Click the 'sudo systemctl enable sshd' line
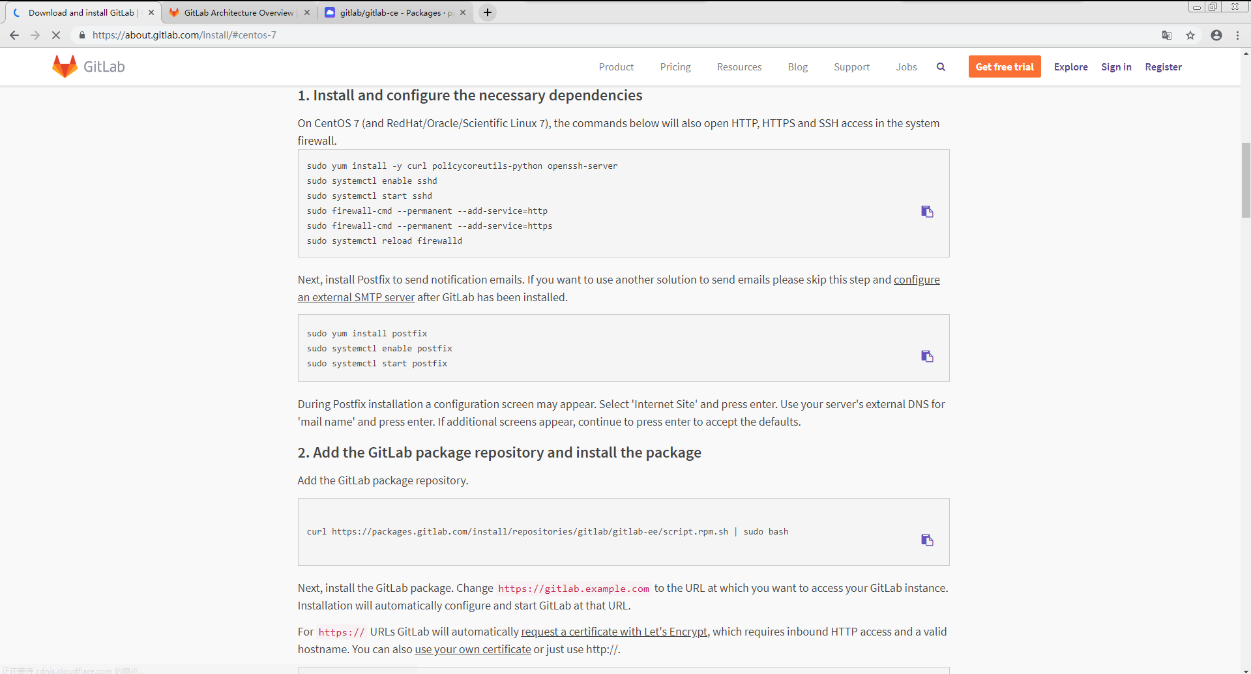 click(372, 181)
